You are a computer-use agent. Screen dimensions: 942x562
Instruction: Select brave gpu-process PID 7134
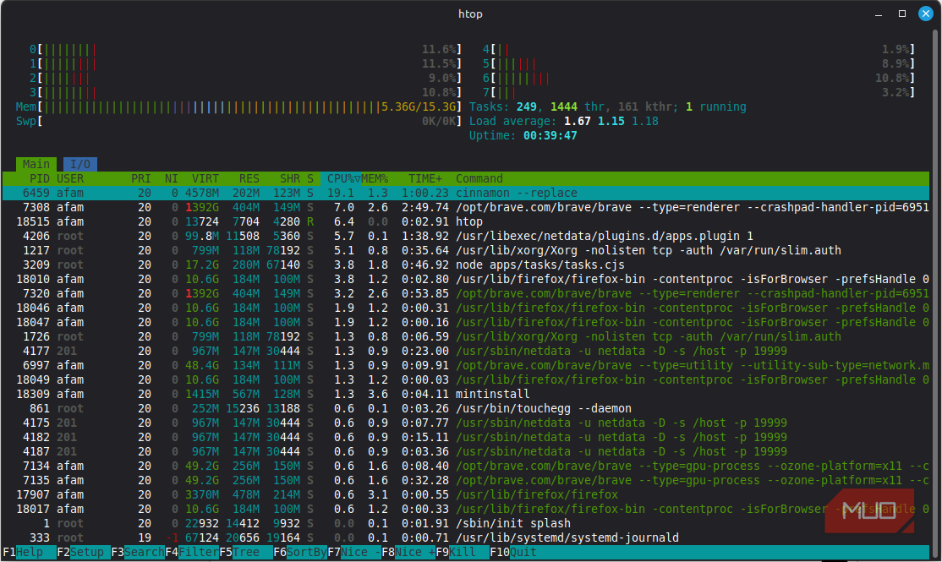(x=466, y=466)
